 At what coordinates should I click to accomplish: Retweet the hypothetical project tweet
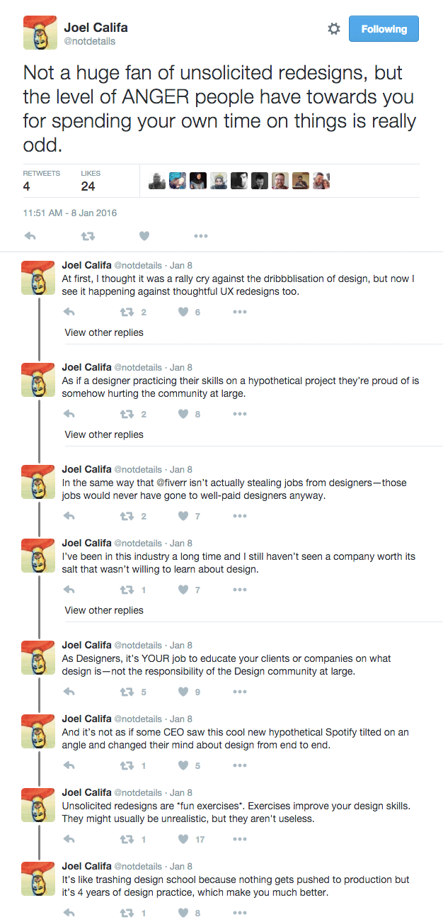[127, 414]
